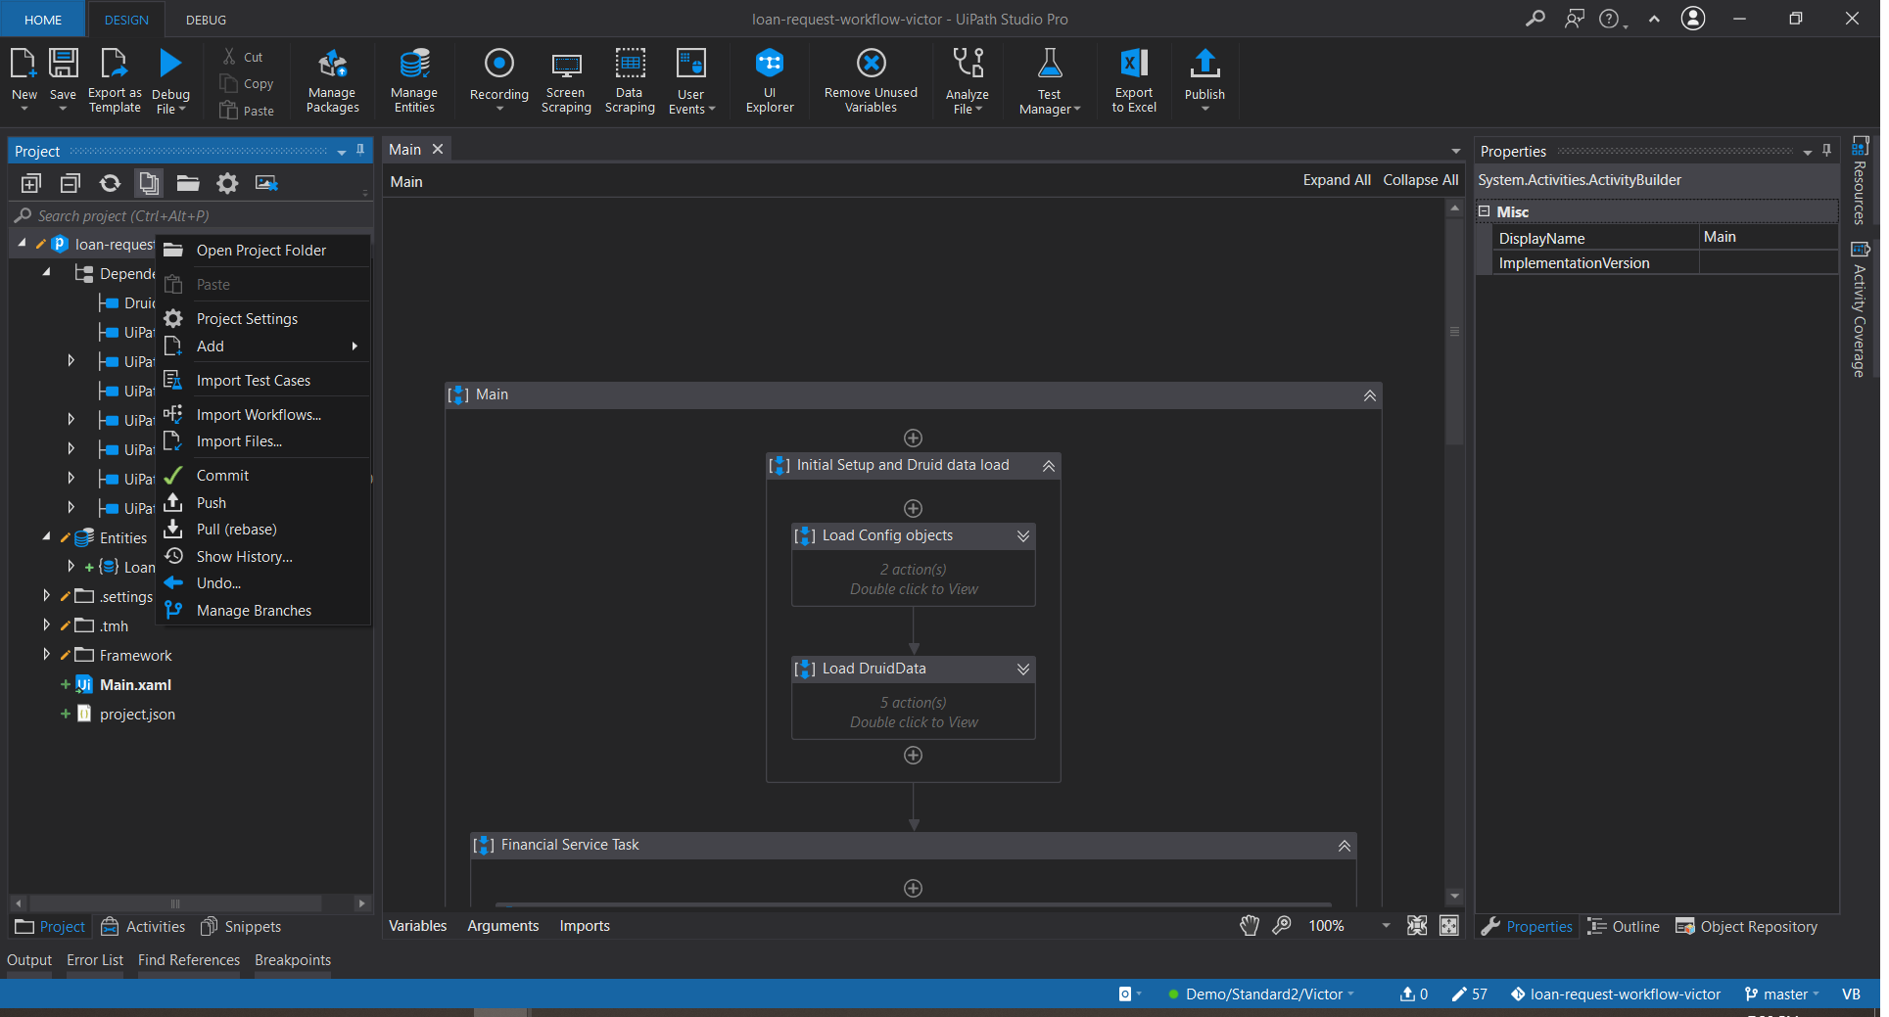Click Export to Excel
This screenshot has height=1017, width=1889.
pos(1134,81)
